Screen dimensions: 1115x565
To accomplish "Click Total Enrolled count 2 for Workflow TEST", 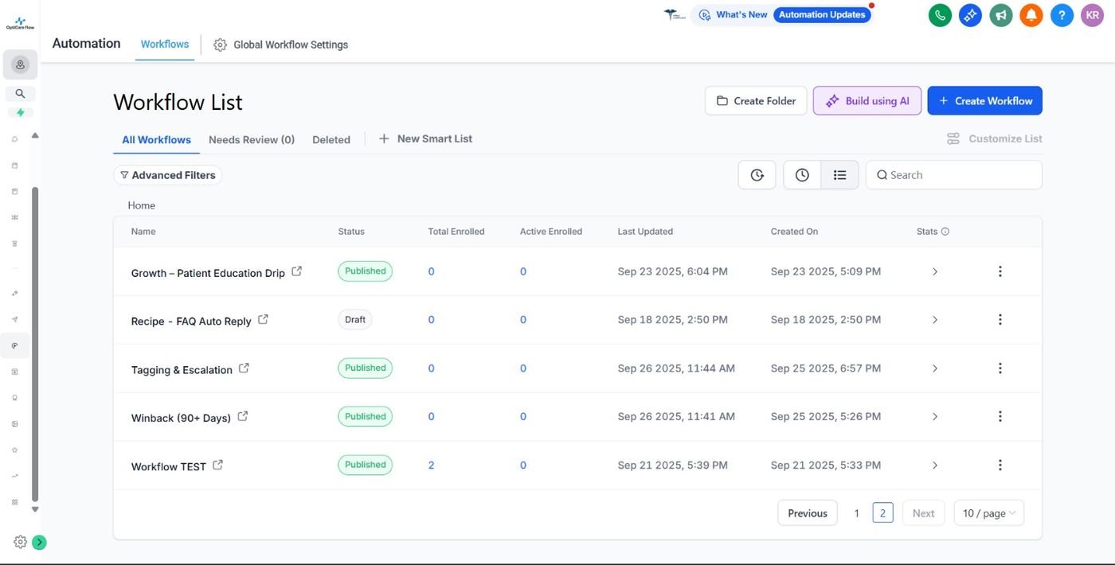I will click(431, 465).
